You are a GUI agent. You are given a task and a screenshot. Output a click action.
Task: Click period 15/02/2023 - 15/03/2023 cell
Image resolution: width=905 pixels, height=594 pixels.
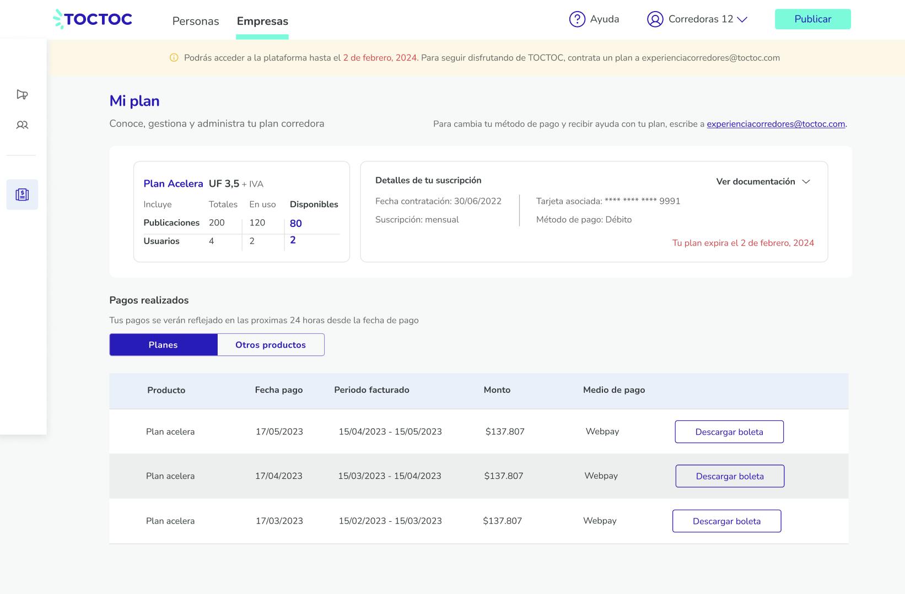point(390,521)
